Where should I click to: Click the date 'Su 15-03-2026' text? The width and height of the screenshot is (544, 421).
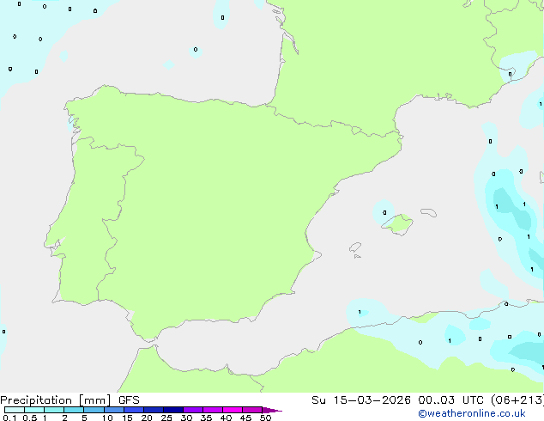coord(361,400)
